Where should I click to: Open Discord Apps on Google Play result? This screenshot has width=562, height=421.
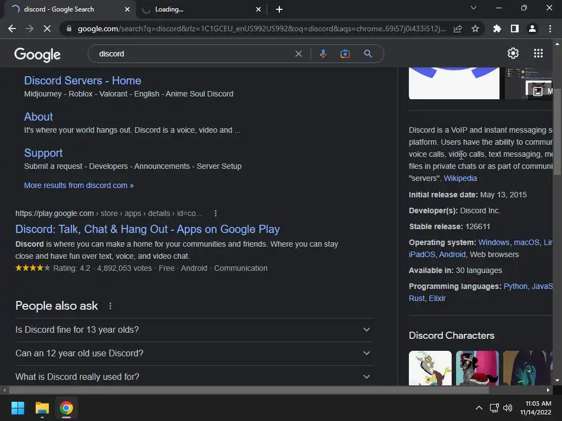148,229
